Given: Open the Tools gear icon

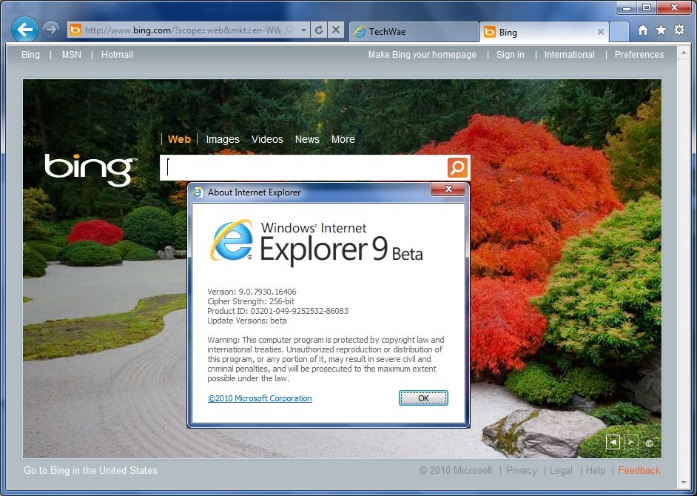Looking at the screenshot, I should pyautogui.click(x=679, y=30).
